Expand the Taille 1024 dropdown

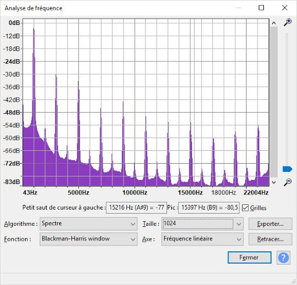click(202, 223)
